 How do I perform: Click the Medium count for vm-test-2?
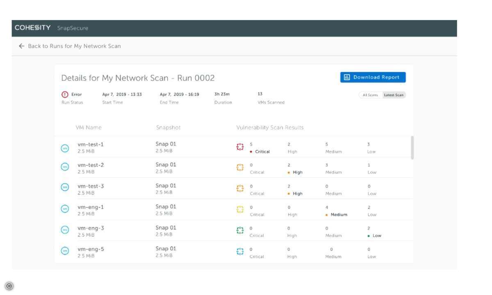[327, 165]
